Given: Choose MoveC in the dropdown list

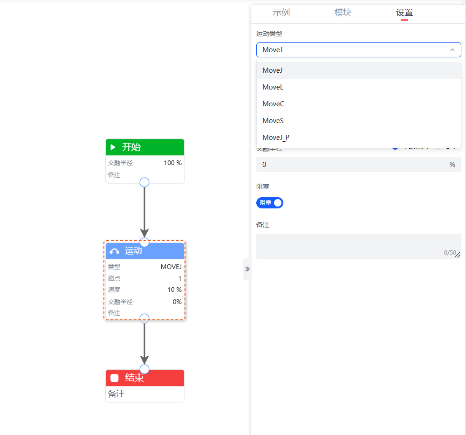Looking at the screenshot, I should pyautogui.click(x=273, y=104).
